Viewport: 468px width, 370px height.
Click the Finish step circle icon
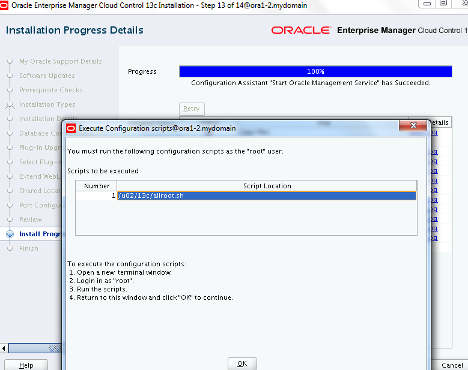click(x=10, y=249)
